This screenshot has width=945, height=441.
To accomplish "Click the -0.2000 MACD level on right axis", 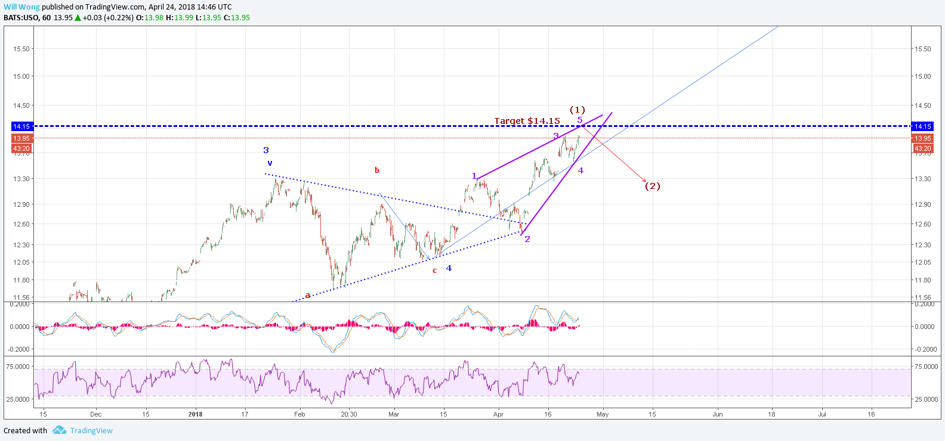I will tap(927, 349).
